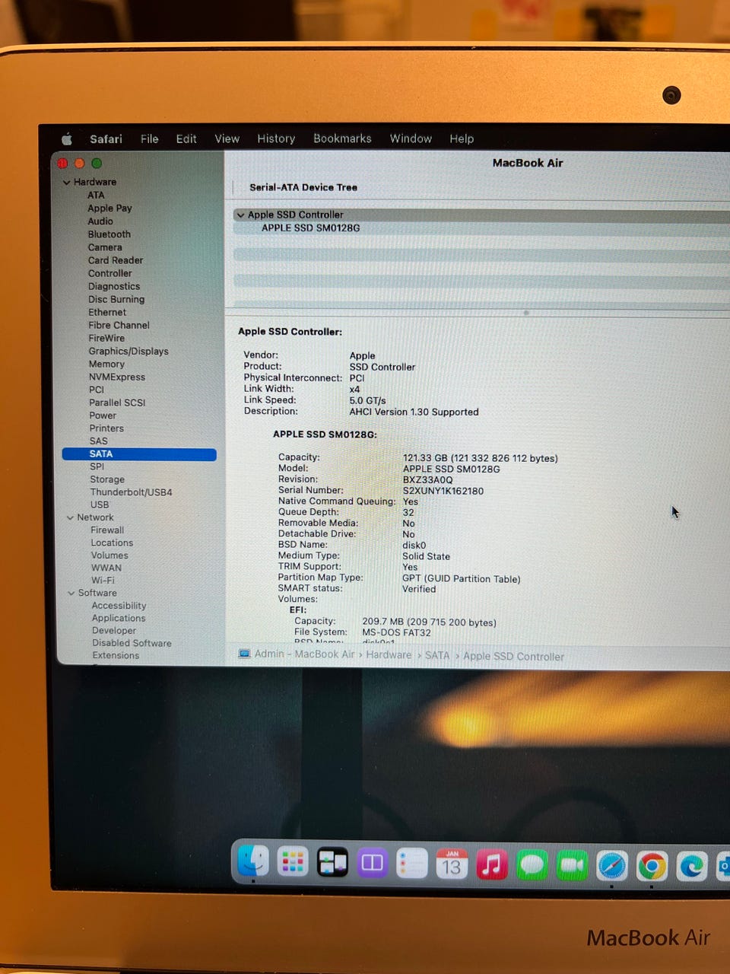Image resolution: width=730 pixels, height=974 pixels.
Task: Click the SMART status value Verified
Action: point(419,589)
